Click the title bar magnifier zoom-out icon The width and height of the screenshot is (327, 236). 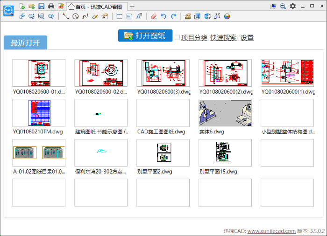coord(283,6)
